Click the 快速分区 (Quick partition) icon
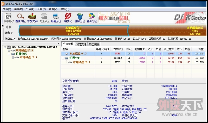 pyautogui.click(x=44, y=18)
